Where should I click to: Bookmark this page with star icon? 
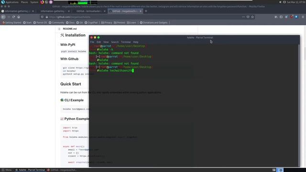point(252,17)
